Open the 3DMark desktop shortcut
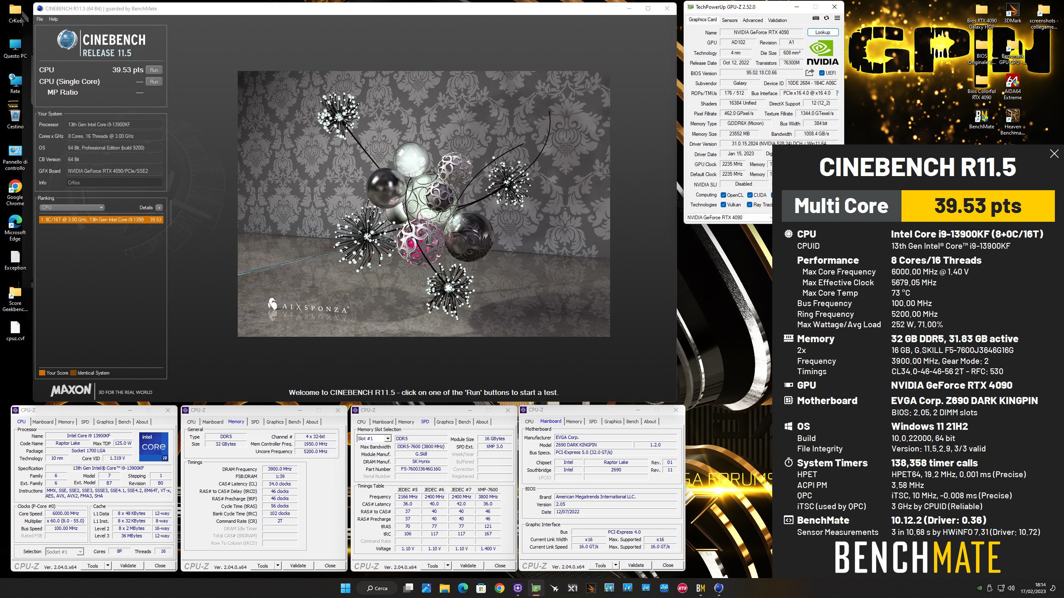The height and width of the screenshot is (598, 1064). (x=1012, y=13)
